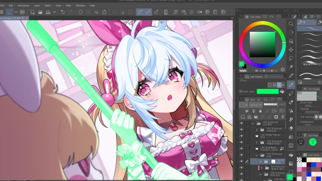Click the flip horizontal toolbar icon
Image resolution: width=322 pixels, height=181 pixels.
click(x=199, y=12)
